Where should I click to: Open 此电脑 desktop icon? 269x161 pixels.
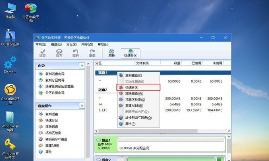10,11
